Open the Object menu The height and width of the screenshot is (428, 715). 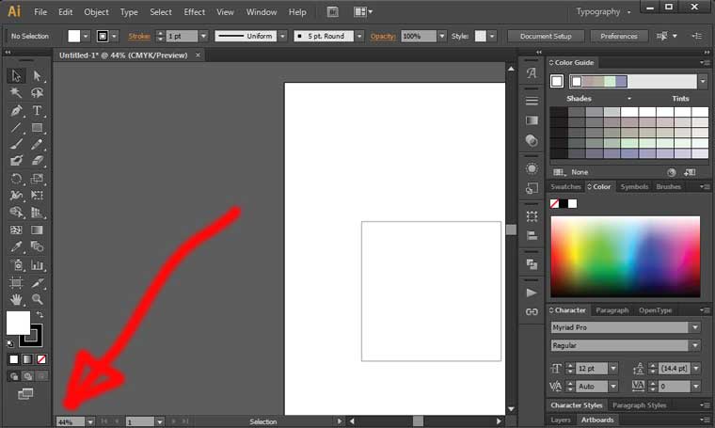click(96, 12)
